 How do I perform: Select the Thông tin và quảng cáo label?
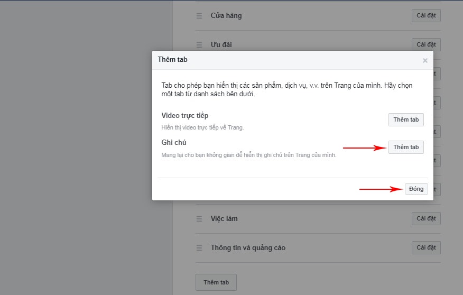click(x=248, y=248)
